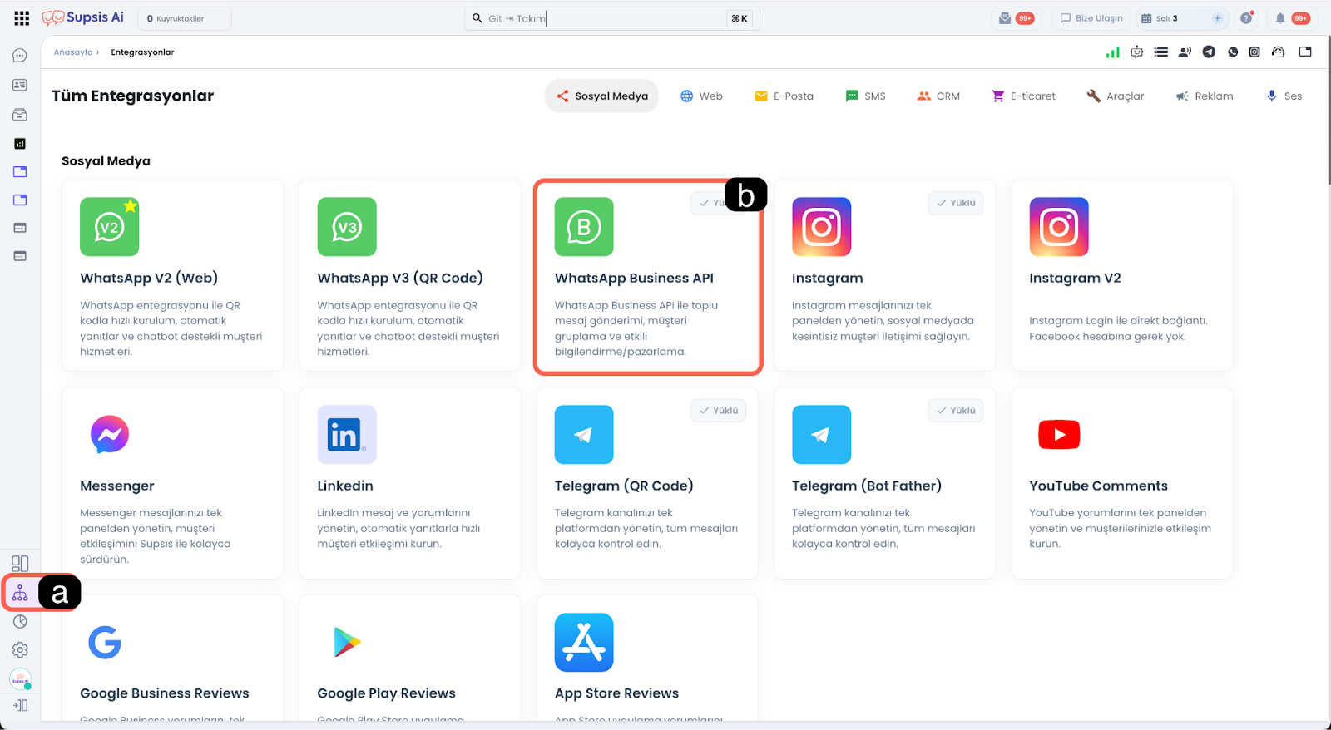Open the notifications bell
This screenshot has width=1331, height=730.
(x=1280, y=18)
